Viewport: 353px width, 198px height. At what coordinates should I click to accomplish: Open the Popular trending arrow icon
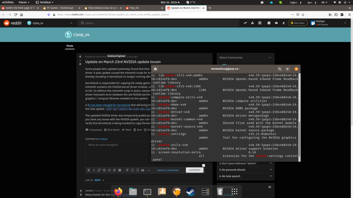click(x=245, y=23)
